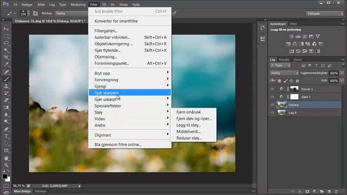Hide the Kurver 1 layer
This screenshot has width=347, height=195.
tap(272, 89)
